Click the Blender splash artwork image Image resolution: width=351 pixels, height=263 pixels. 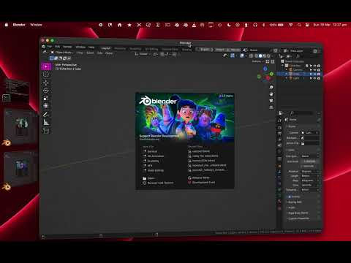[x=185, y=118]
